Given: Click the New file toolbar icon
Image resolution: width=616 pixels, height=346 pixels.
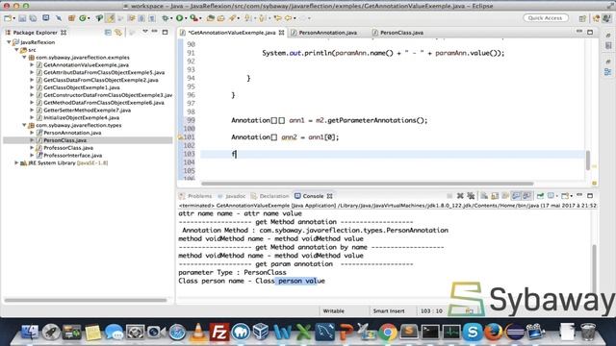Looking at the screenshot, I should (x=8, y=18).
